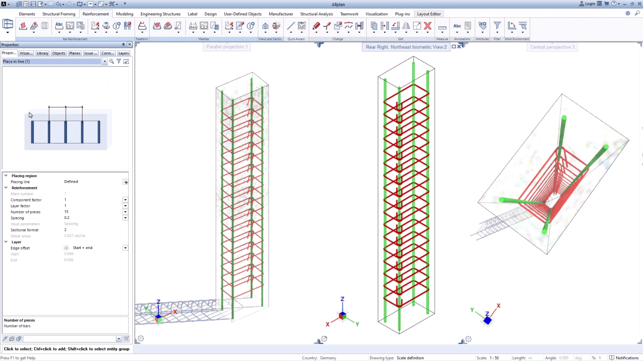Maximize the Rear Right Isometric viewport
Screen dimensions: 643x361
[454, 46]
